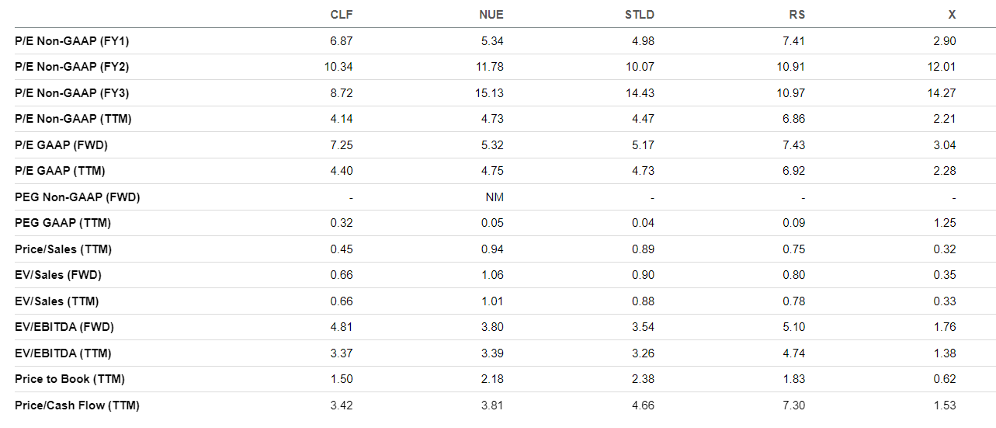Click the P/E GAAP (FWD) row label

coord(61,144)
